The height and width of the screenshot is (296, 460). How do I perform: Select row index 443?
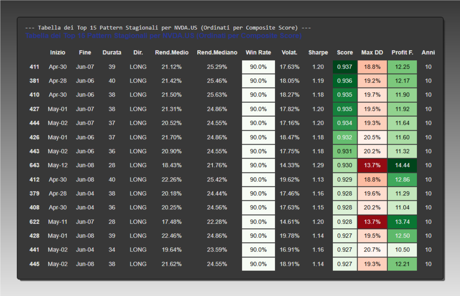click(x=34, y=151)
